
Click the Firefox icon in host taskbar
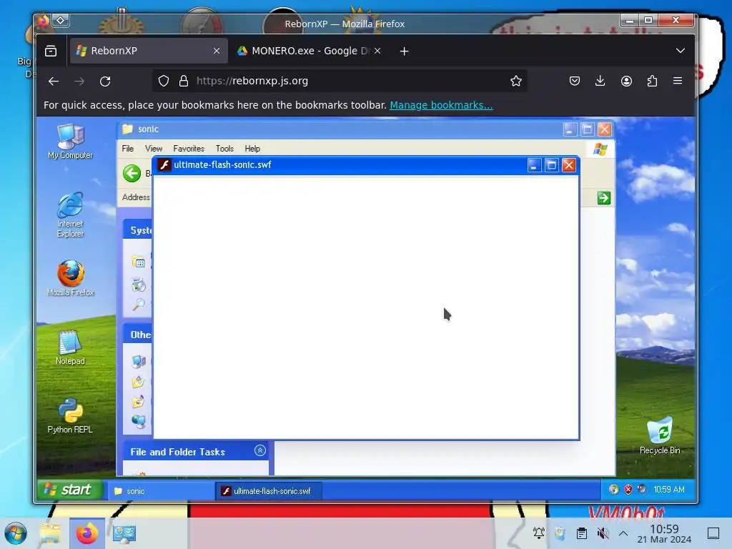(x=86, y=533)
